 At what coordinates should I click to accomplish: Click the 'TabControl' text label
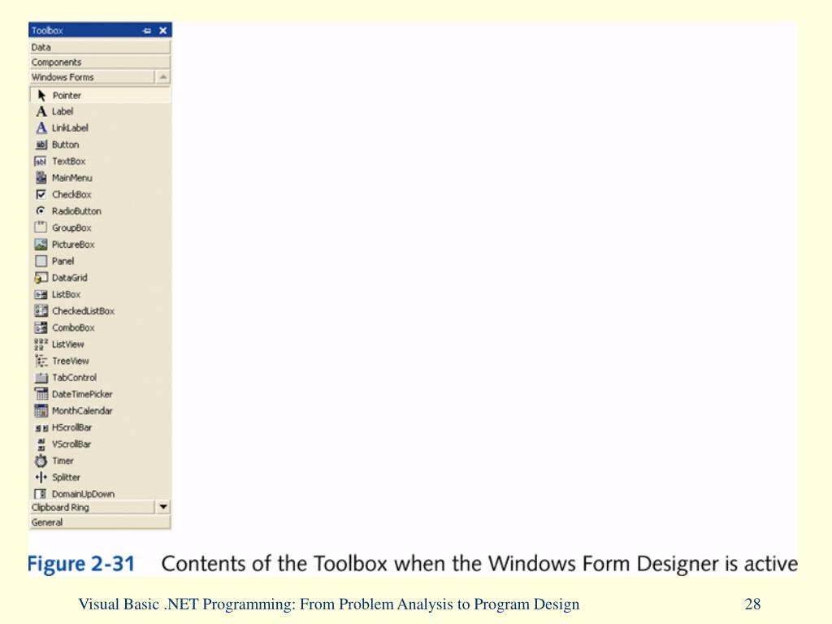click(74, 378)
